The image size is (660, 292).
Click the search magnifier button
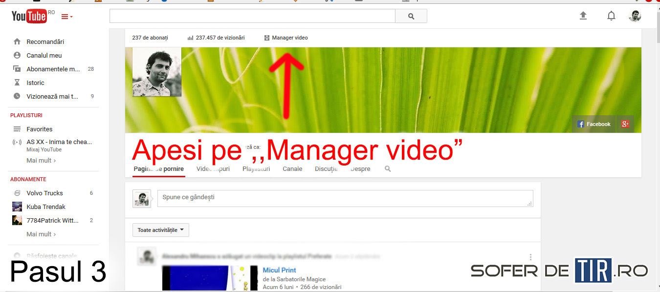[x=411, y=16]
